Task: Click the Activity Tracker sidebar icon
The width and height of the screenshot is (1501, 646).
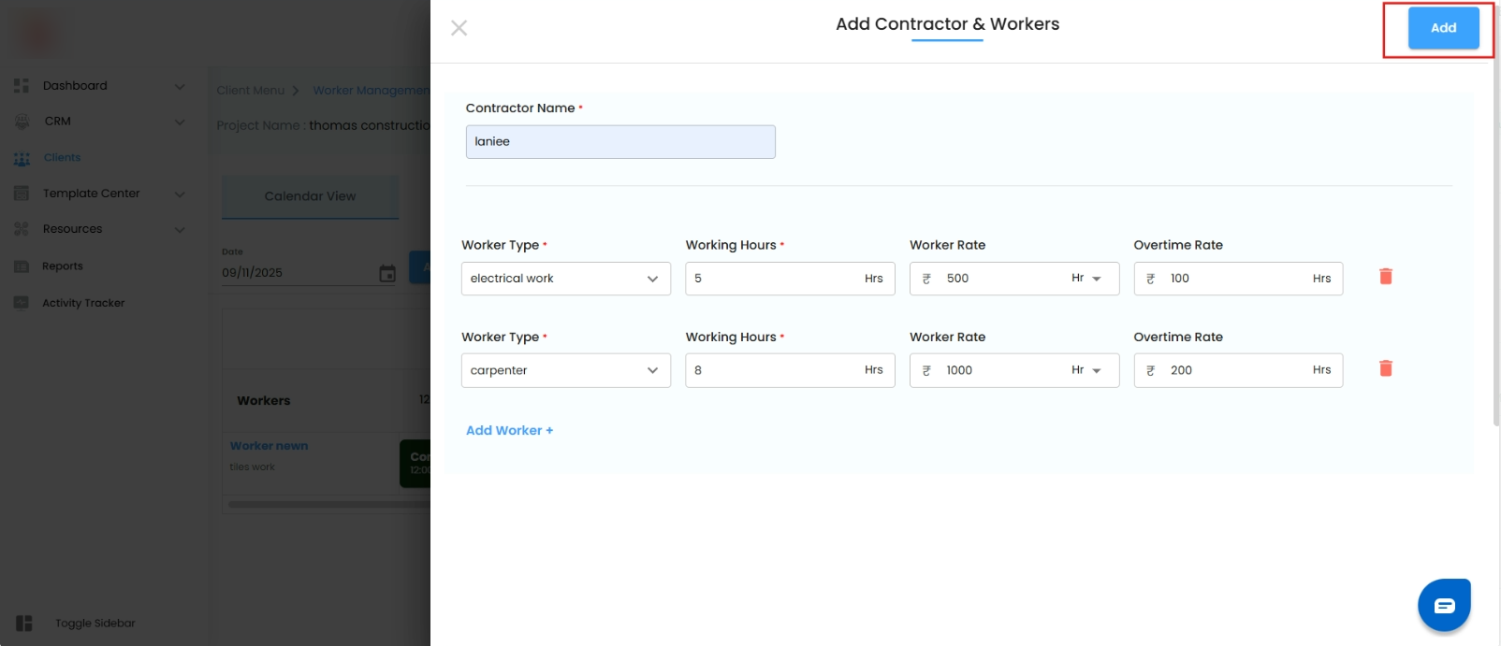Action: [x=22, y=303]
